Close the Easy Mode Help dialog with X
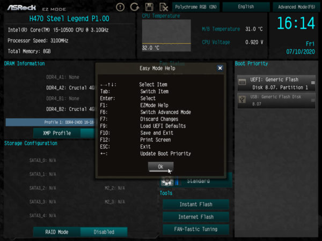Screen dimensions: 322x241 tap(220, 68)
